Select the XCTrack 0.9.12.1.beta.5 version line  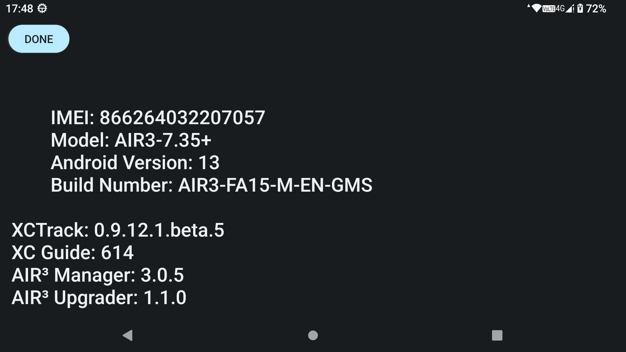coord(118,230)
